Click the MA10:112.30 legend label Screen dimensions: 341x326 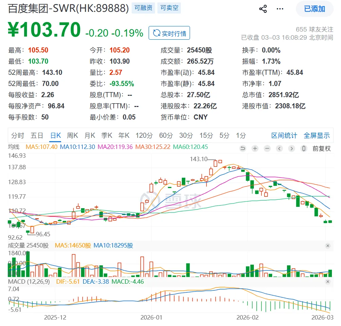[78, 147]
